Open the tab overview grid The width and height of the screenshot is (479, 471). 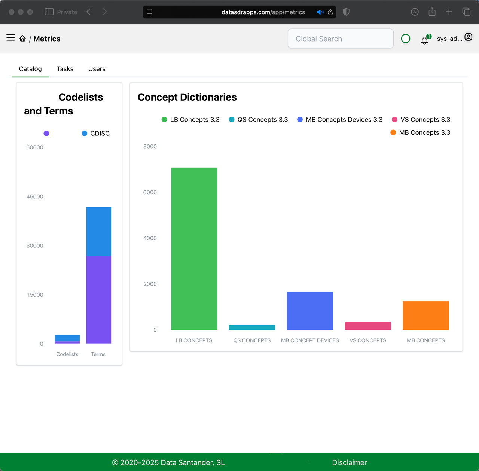(466, 12)
